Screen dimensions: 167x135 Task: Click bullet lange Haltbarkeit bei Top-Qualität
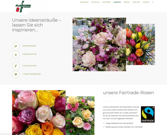[119, 123]
